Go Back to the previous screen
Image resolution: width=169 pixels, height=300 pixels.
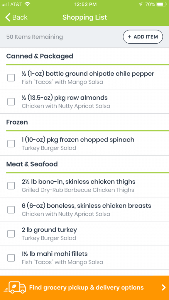point(16,17)
